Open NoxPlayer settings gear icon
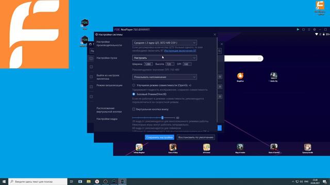Viewport: 330px width, 185px height. [315, 30]
